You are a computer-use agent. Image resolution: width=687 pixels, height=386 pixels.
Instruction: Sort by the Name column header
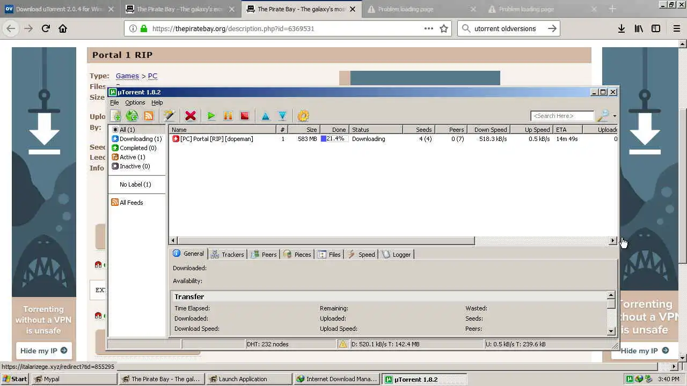click(223, 130)
